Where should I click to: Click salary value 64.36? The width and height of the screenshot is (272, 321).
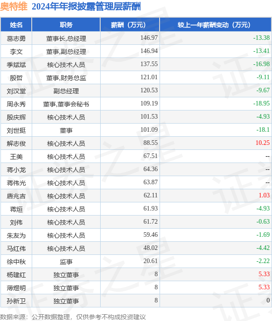[x=151, y=169]
